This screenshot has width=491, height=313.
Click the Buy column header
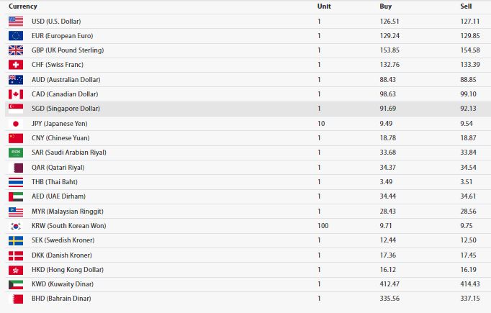[x=385, y=6]
